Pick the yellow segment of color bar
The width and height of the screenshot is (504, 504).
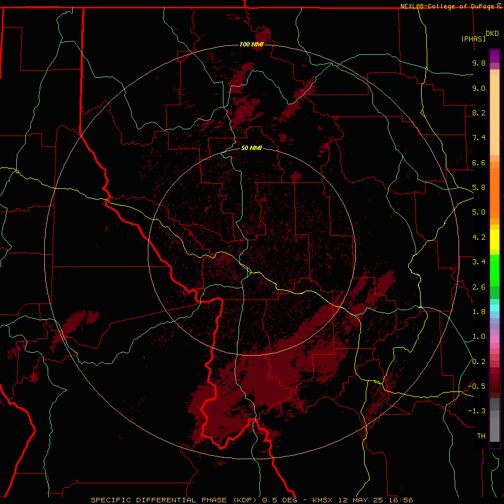(x=494, y=240)
